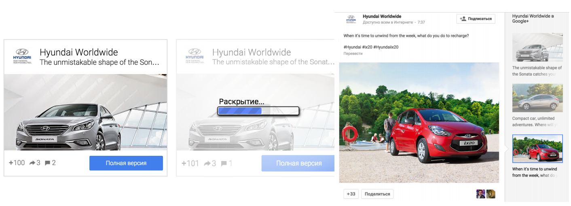Viewport: 571px width, 206px height.
Task: Click the Hyundai logo in the expanded post header
Action: (x=351, y=19)
